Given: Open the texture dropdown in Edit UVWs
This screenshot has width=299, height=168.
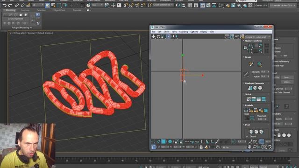Looking at the screenshot, I should click(x=258, y=37).
